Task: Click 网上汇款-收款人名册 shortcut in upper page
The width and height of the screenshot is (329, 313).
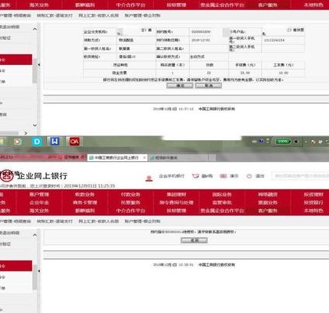Action: click(x=98, y=16)
